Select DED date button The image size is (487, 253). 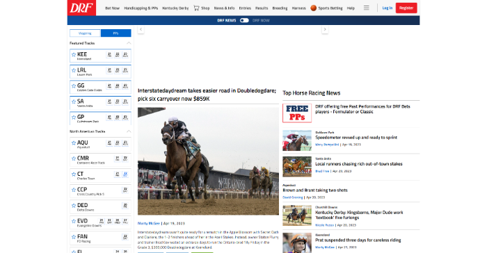pos(125,206)
